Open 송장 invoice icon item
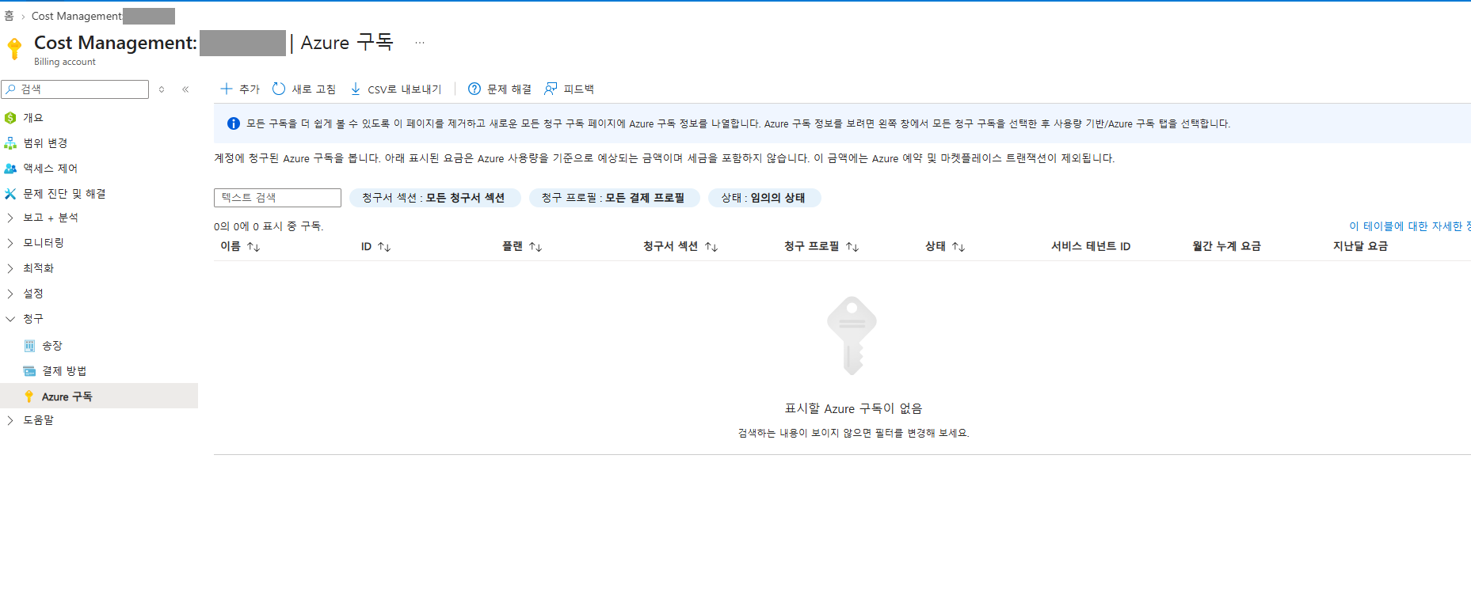1471x603 pixels. click(x=29, y=346)
